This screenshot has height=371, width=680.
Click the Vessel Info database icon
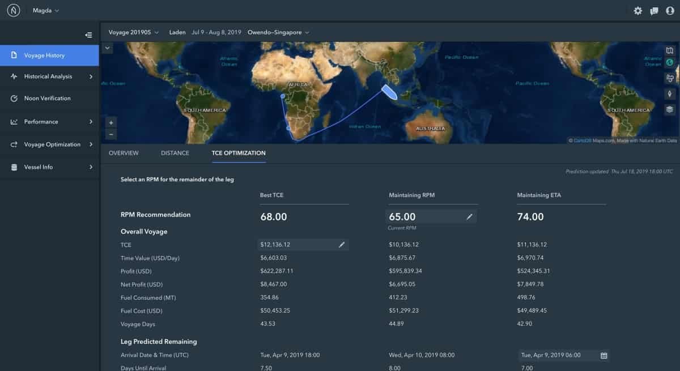14,167
